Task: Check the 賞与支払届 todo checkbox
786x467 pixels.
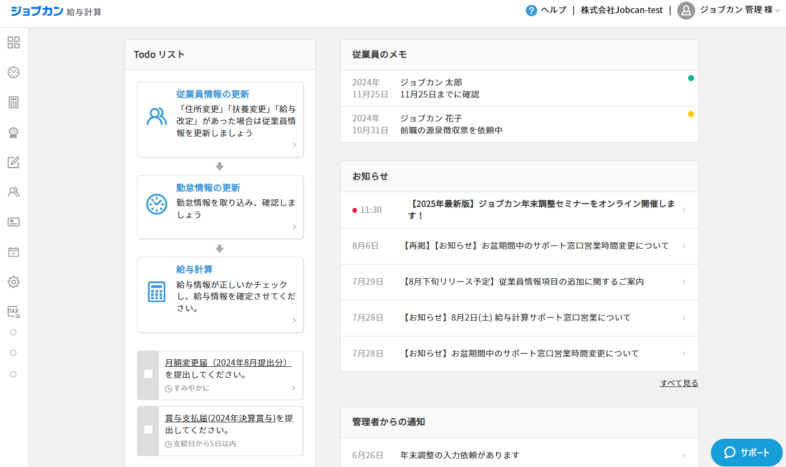Action: [148, 429]
